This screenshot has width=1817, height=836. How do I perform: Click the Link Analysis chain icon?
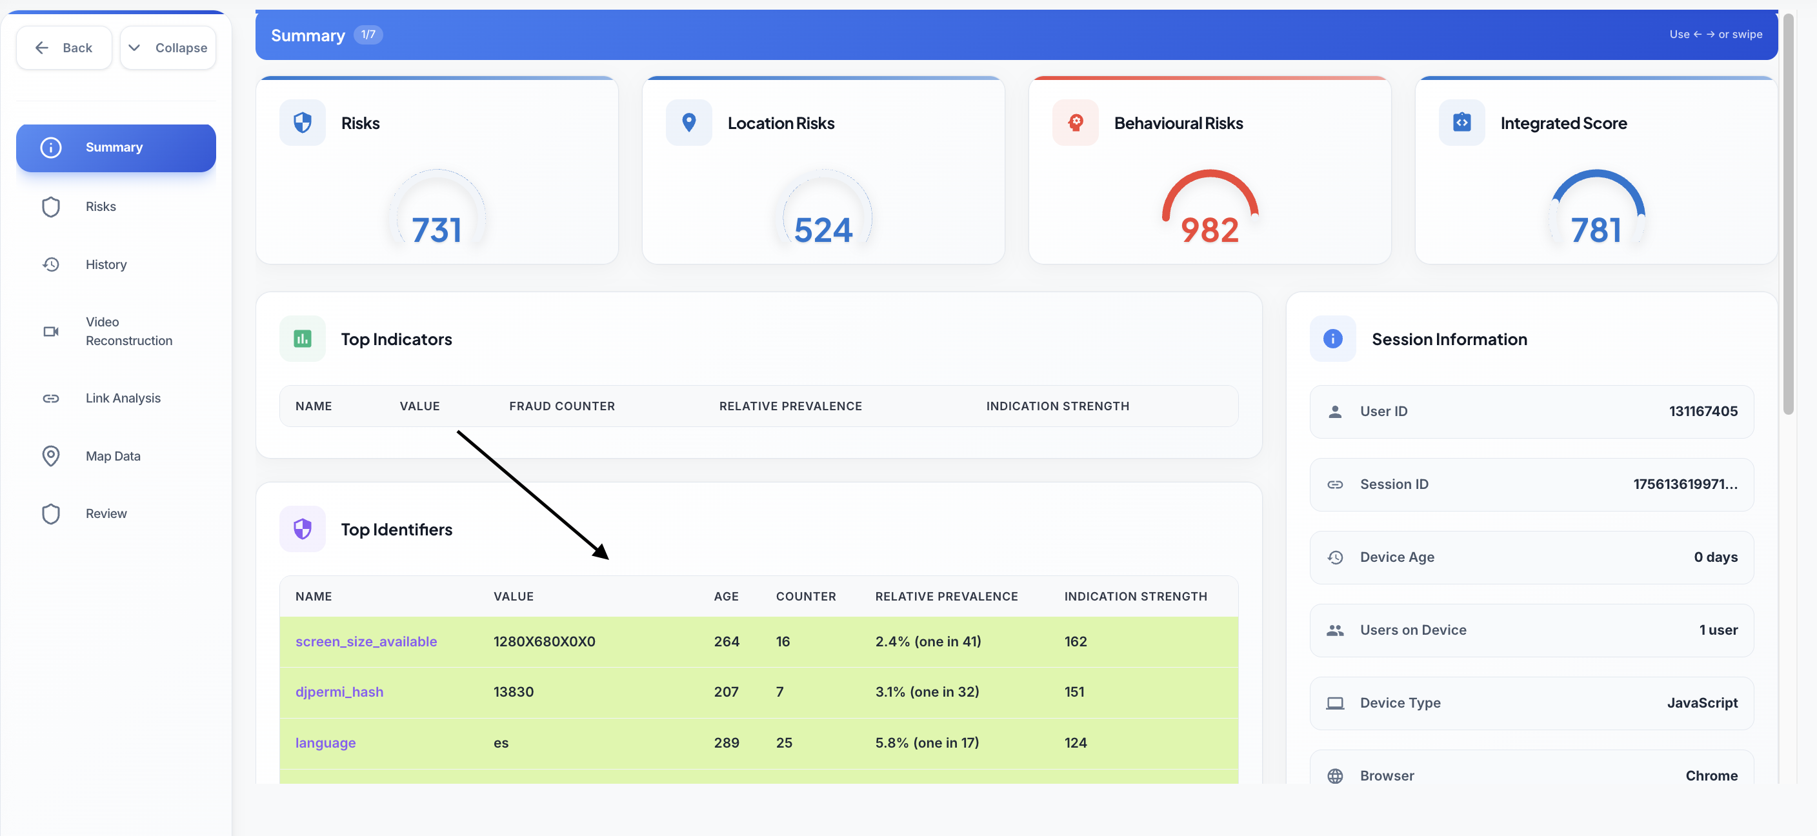click(51, 398)
